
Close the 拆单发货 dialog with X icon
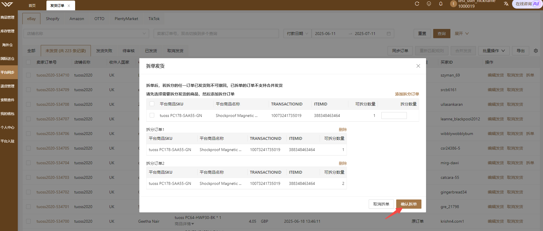(418, 66)
